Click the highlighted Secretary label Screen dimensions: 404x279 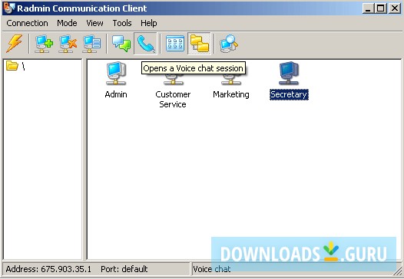point(289,94)
